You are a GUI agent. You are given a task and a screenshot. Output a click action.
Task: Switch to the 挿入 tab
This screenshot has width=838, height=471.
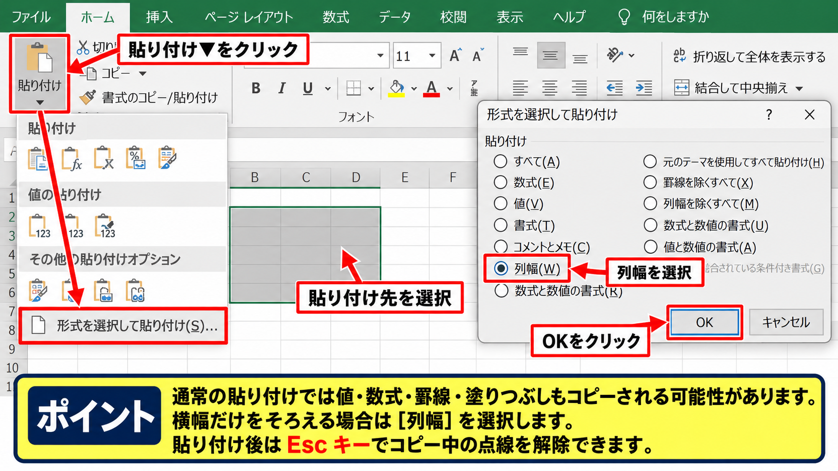click(x=159, y=17)
